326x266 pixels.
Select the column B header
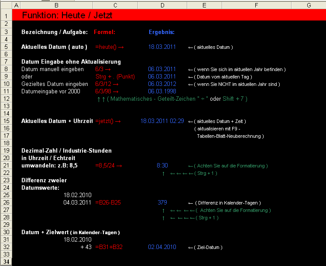(56, 5)
